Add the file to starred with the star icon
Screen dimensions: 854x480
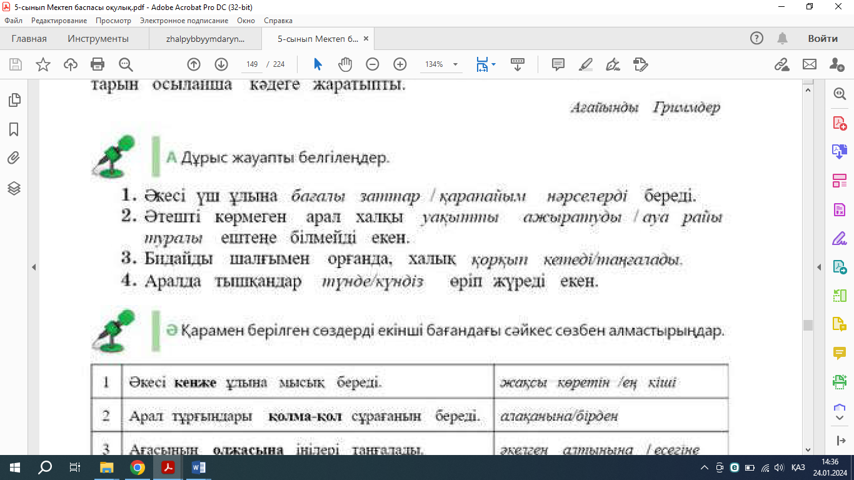[x=43, y=64]
